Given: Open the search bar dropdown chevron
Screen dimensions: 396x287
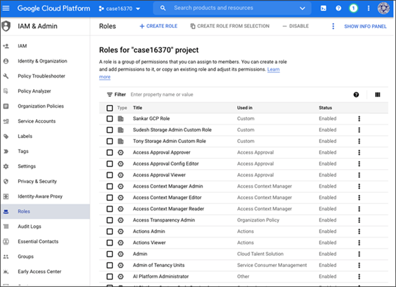Looking at the screenshot, I should (303, 8).
